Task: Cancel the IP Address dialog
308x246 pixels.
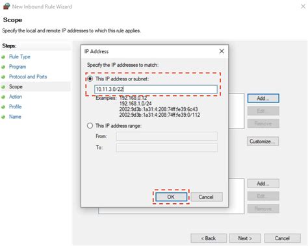Action: (207, 197)
